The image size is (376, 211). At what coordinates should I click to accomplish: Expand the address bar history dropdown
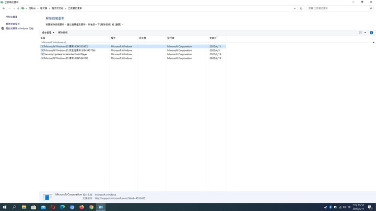coord(295,8)
